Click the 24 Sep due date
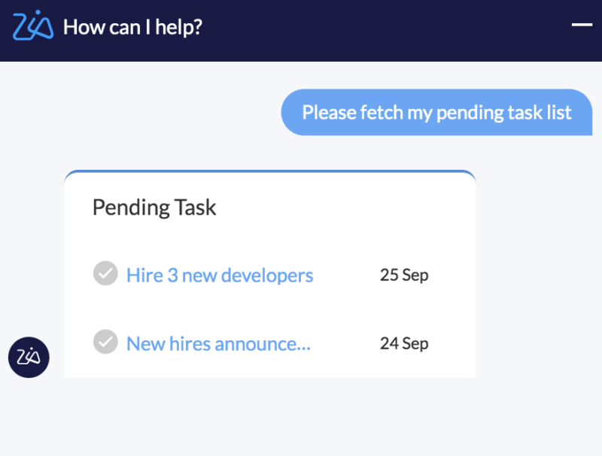 tap(404, 343)
